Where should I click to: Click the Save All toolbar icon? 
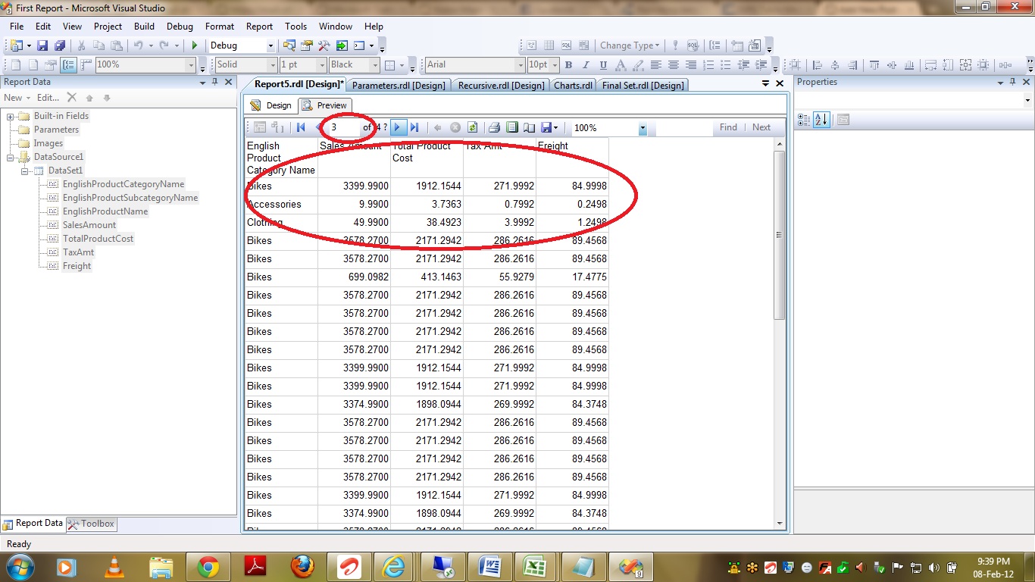click(x=59, y=45)
